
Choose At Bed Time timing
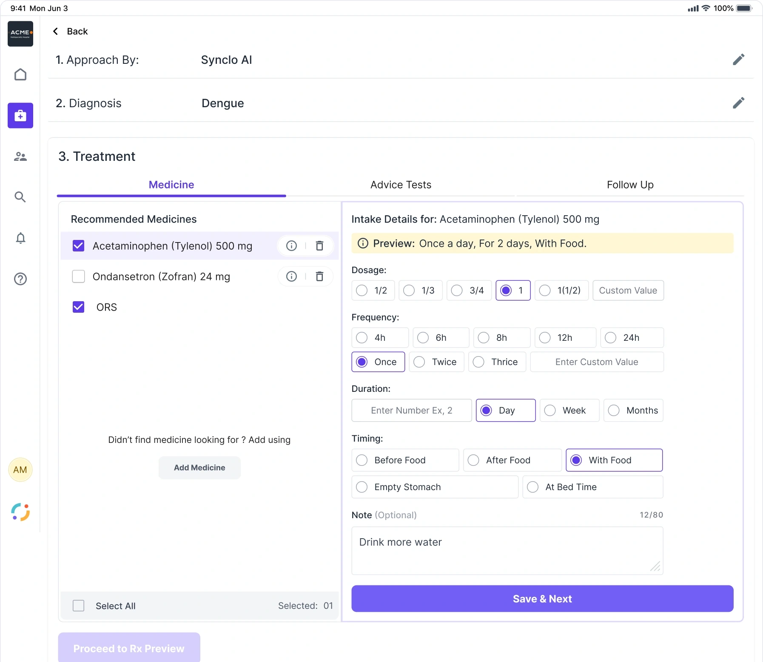[x=593, y=487]
